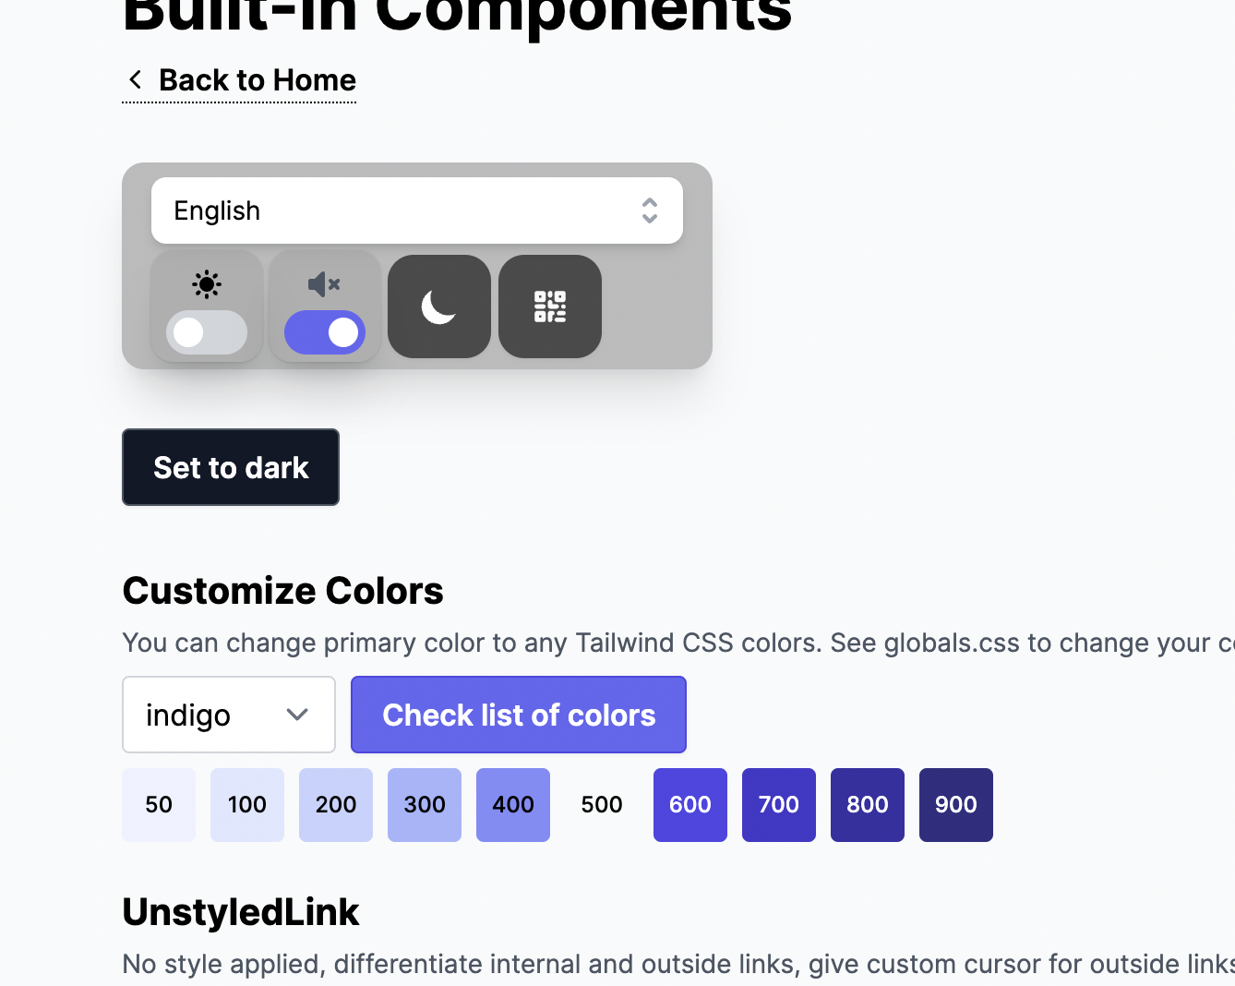The image size is (1235, 986).
Task: Open the English language selector
Action: tap(417, 210)
